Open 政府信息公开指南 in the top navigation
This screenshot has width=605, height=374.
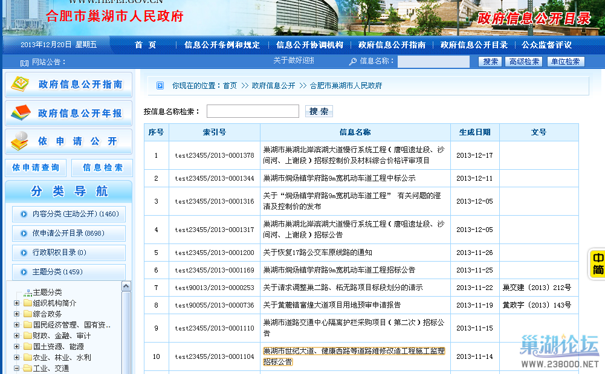tap(392, 45)
